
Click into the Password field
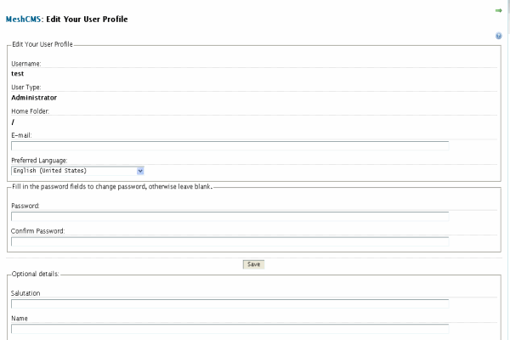(230, 217)
